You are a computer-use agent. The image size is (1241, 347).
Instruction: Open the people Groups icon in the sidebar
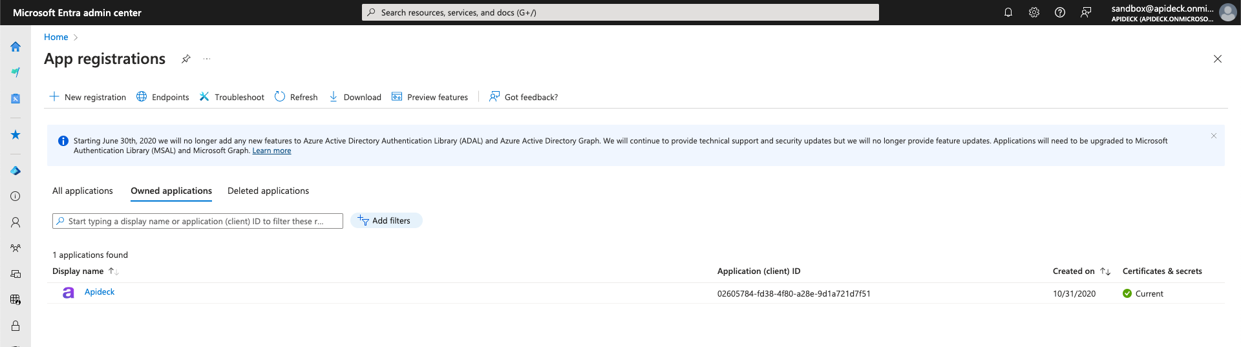pyautogui.click(x=16, y=248)
